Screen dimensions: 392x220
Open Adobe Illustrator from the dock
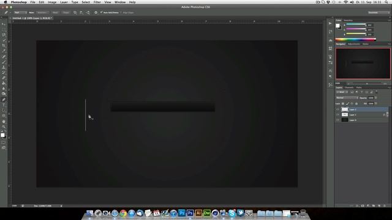198,213
